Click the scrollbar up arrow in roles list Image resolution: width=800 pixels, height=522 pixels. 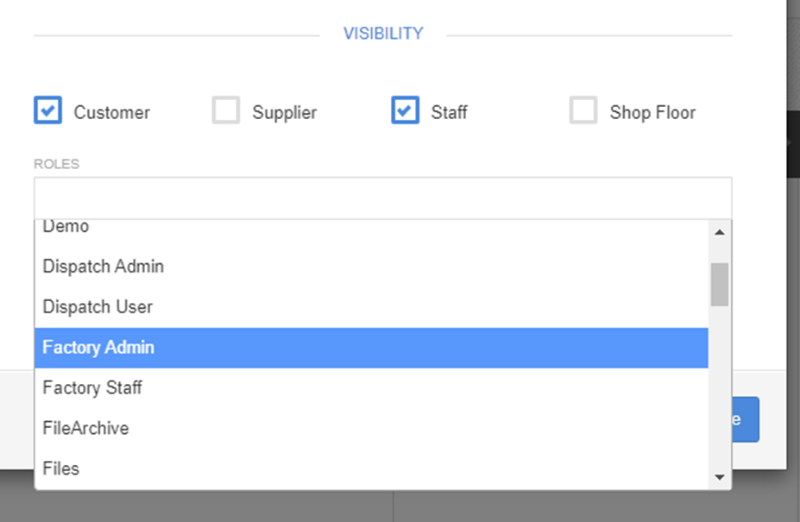coord(720,232)
